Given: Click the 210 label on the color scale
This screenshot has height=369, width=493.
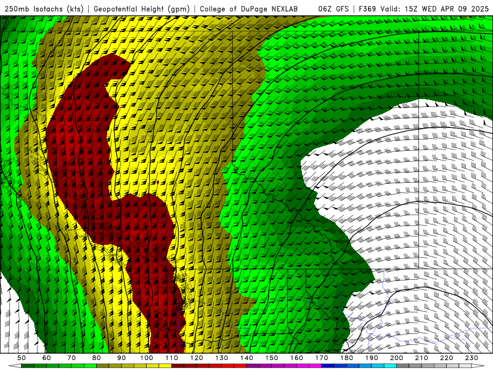Looking at the screenshot, I should (x=422, y=358).
